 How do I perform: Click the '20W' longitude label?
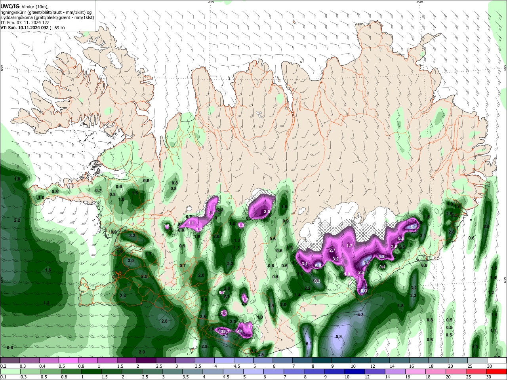click(210, 2)
